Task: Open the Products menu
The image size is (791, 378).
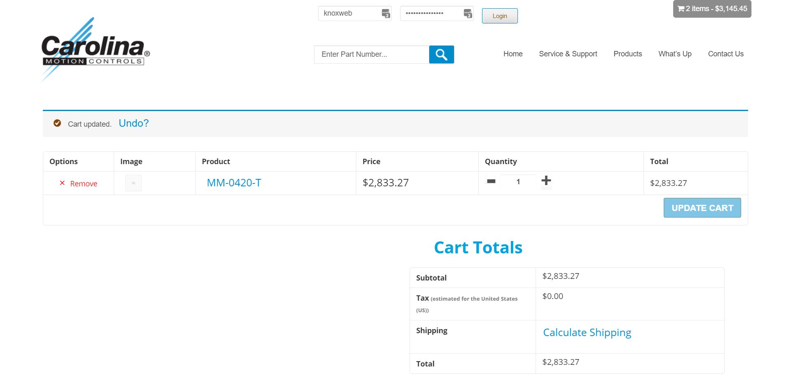Action: [x=627, y=54]
